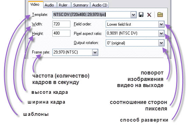Expand the Pixel aspect ratio dropdown

point(161,34)
